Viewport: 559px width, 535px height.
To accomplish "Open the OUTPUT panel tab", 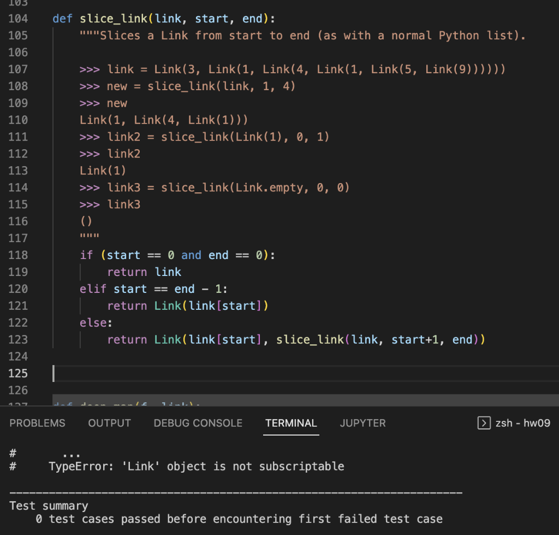I will pyautogui.click(x=109, y=423).
